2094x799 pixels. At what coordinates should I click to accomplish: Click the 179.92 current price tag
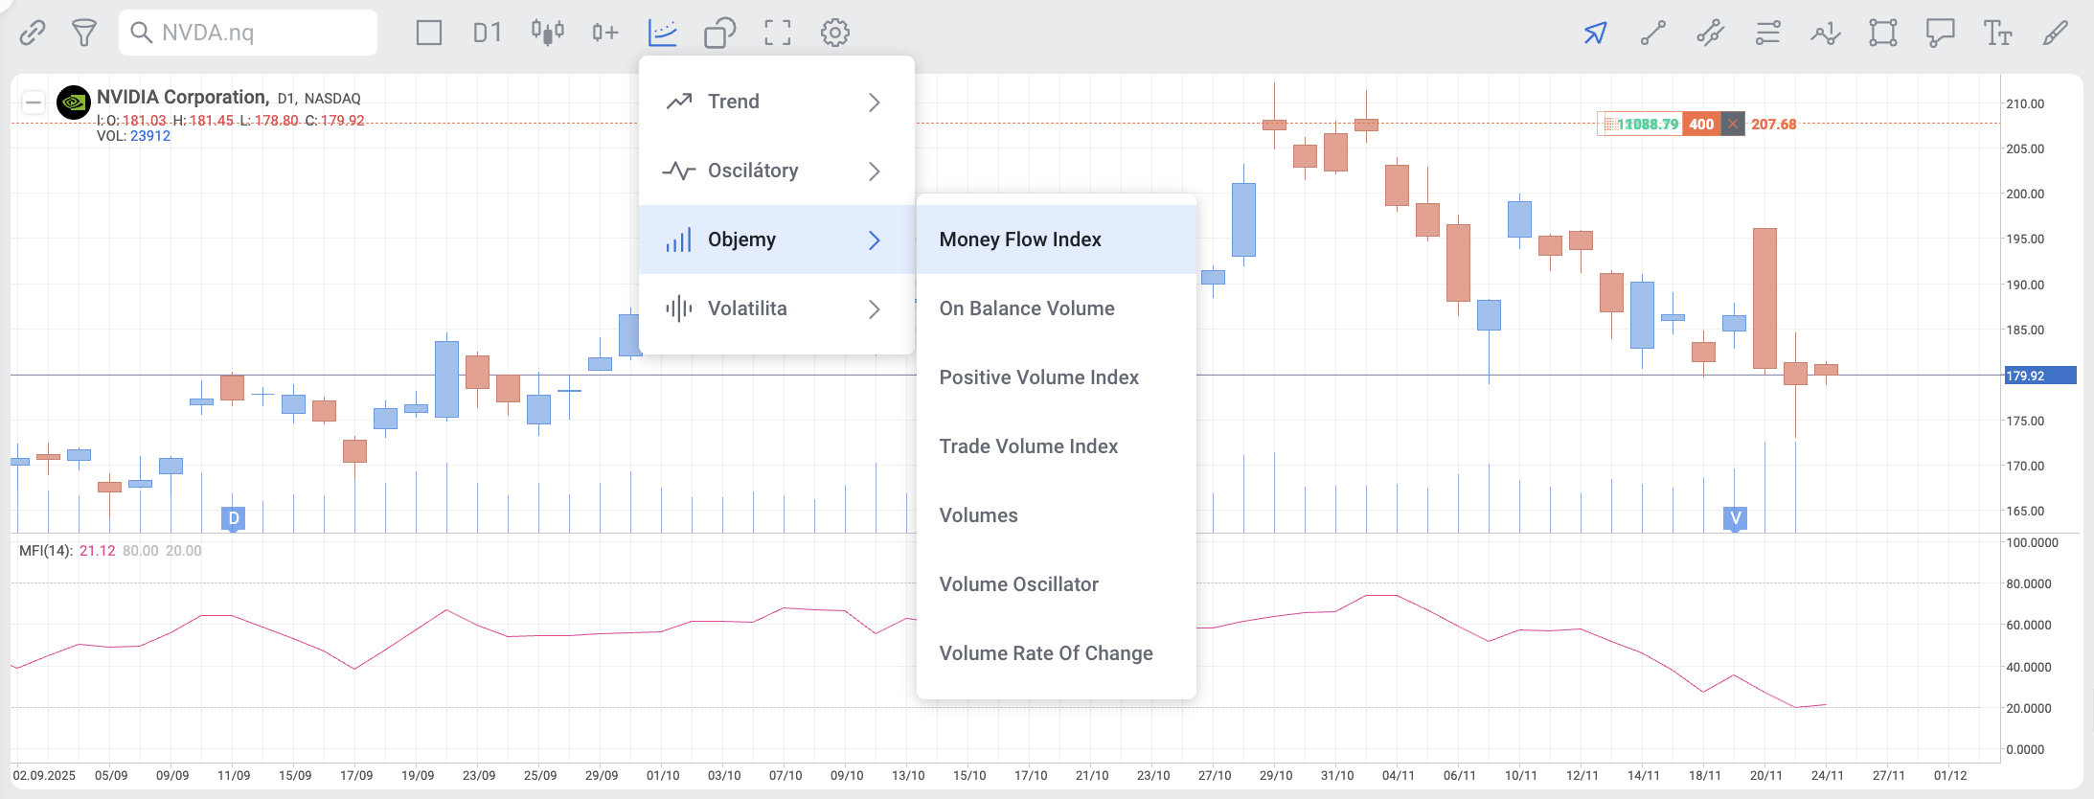click(2040, 376)
